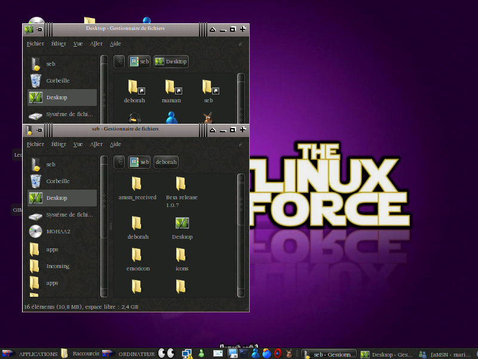The height and width of the screenshot is (359, 478).
Task: Click green user icon in panel
Action: coord(201,354)
